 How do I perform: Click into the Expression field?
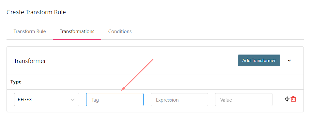pyautogui.click(x=179, y=100)
